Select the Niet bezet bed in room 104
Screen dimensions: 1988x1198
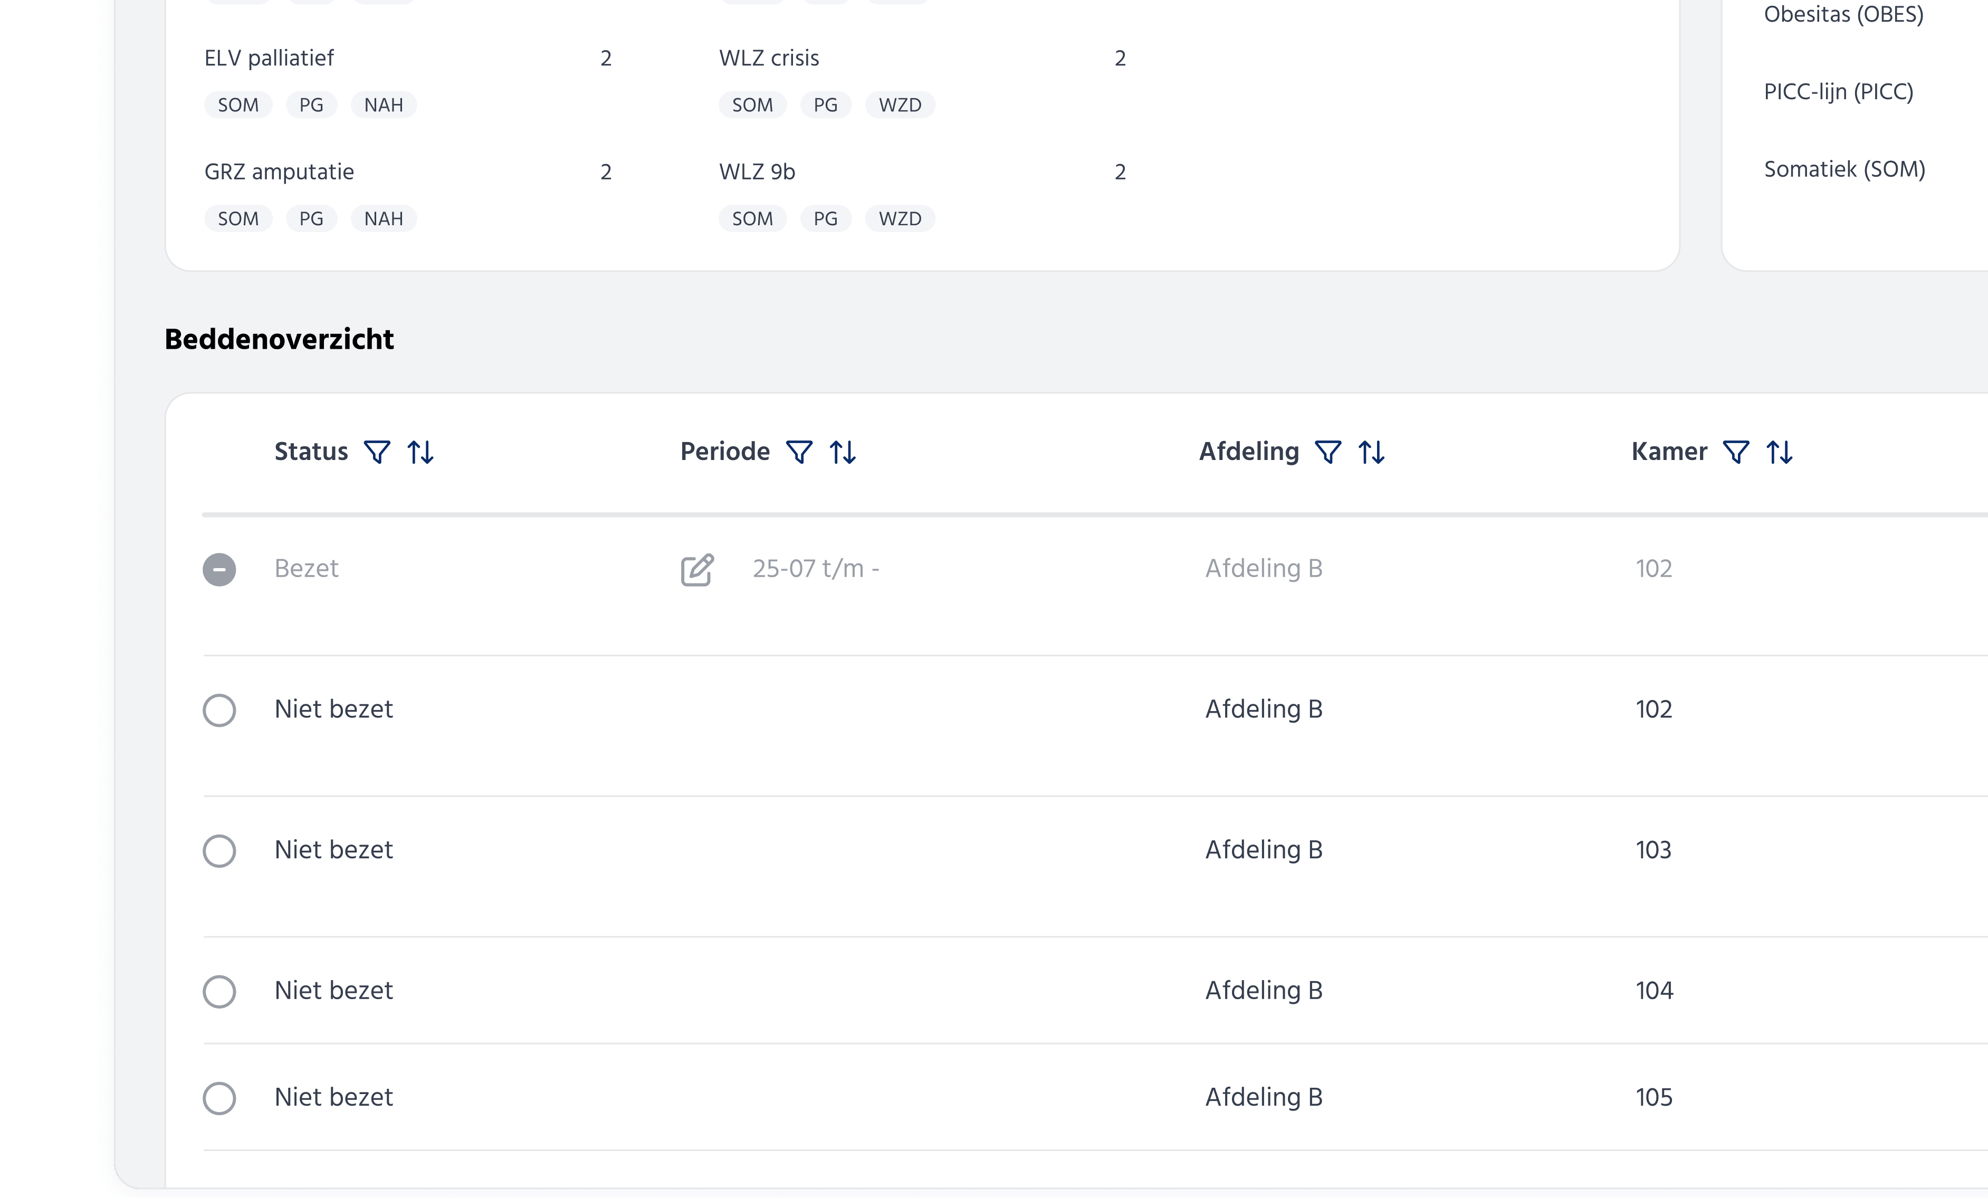[x=219, y=991]
